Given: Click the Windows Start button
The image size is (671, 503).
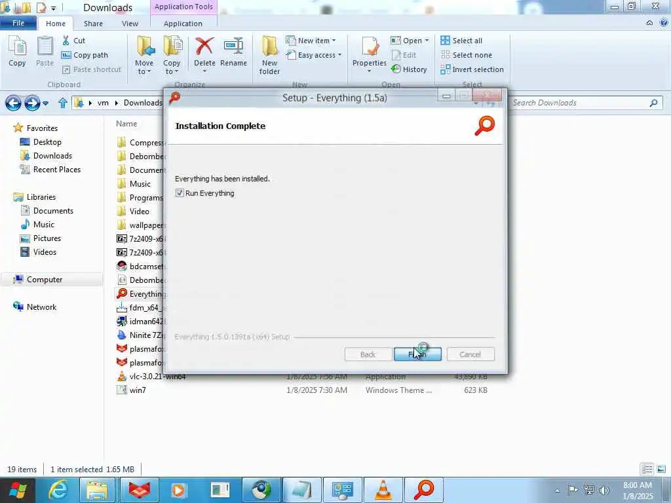Looking at the screenshot, I should coord(18,490).
